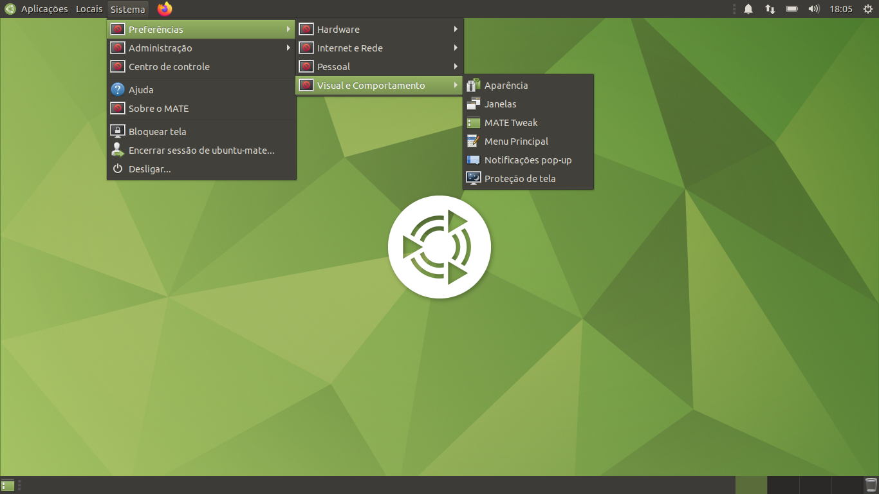Open Aparência preferences
The image size is (879, 494).
528,86
